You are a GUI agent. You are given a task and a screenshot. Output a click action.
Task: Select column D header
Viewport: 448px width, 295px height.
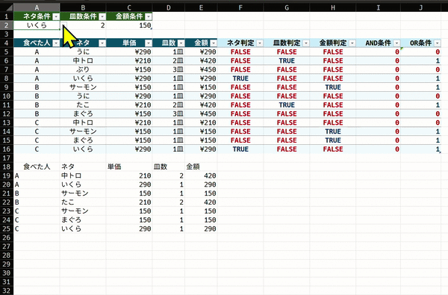[x=169, y=7]
